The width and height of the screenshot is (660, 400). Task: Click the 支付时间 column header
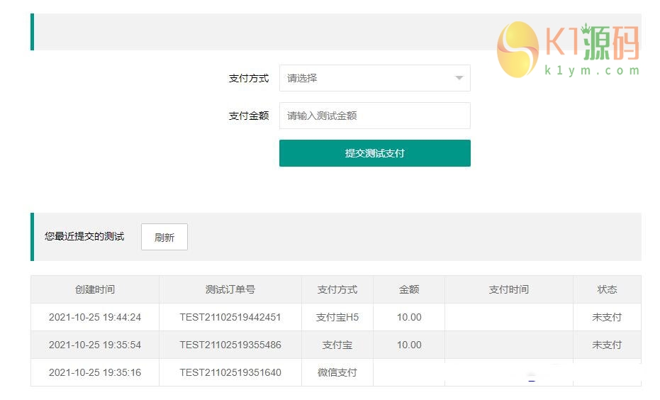tap(509, 289)
